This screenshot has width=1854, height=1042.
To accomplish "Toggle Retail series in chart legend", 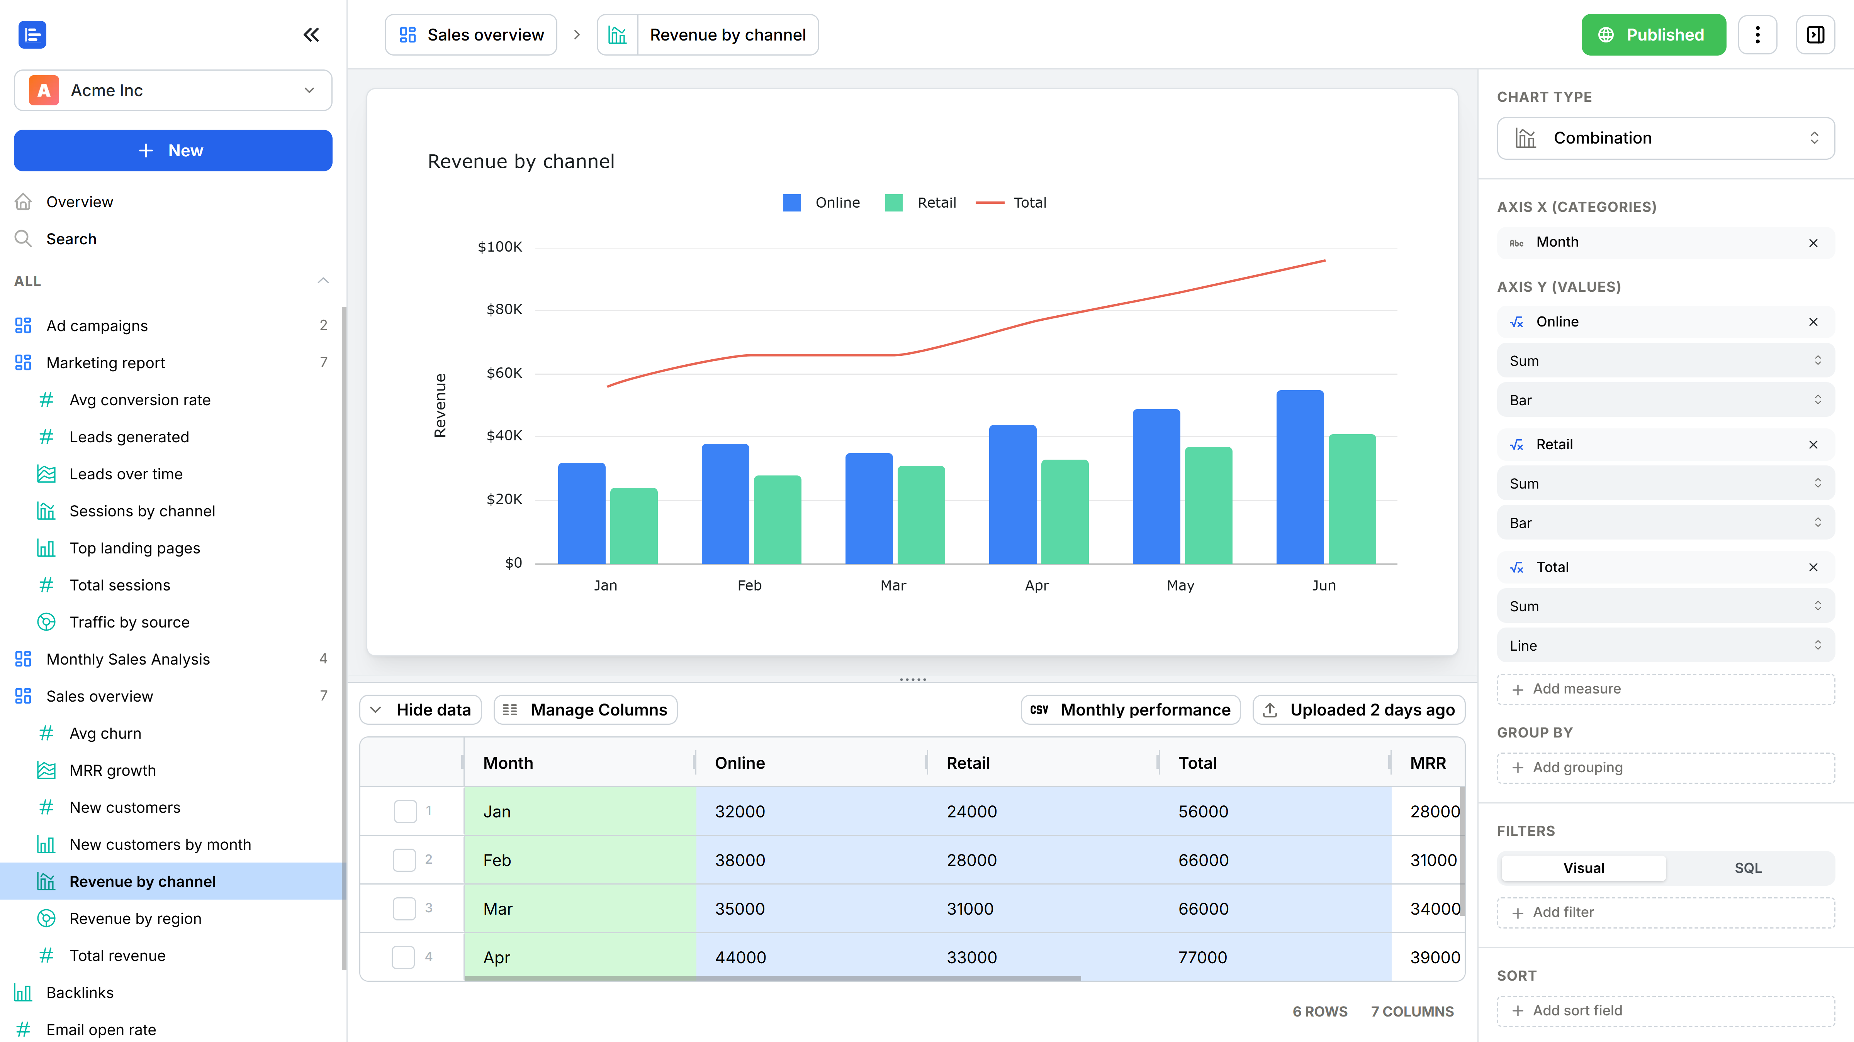I will (920, 203).
